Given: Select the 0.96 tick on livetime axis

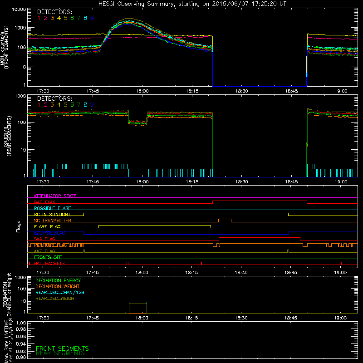Looking at the screenshot, I should point(21,336).
